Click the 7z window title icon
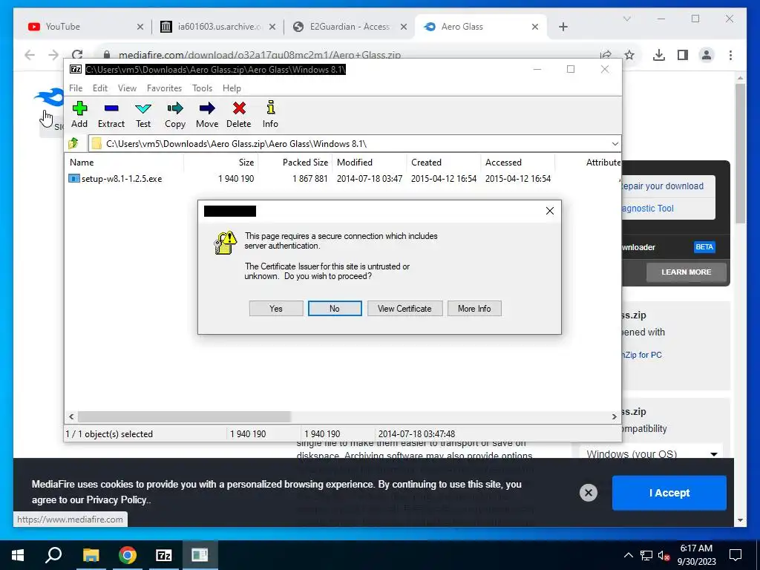The image size is (760, 570). point(76,69)
